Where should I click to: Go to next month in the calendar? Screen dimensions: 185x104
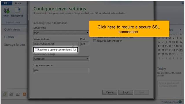[180, 29]
